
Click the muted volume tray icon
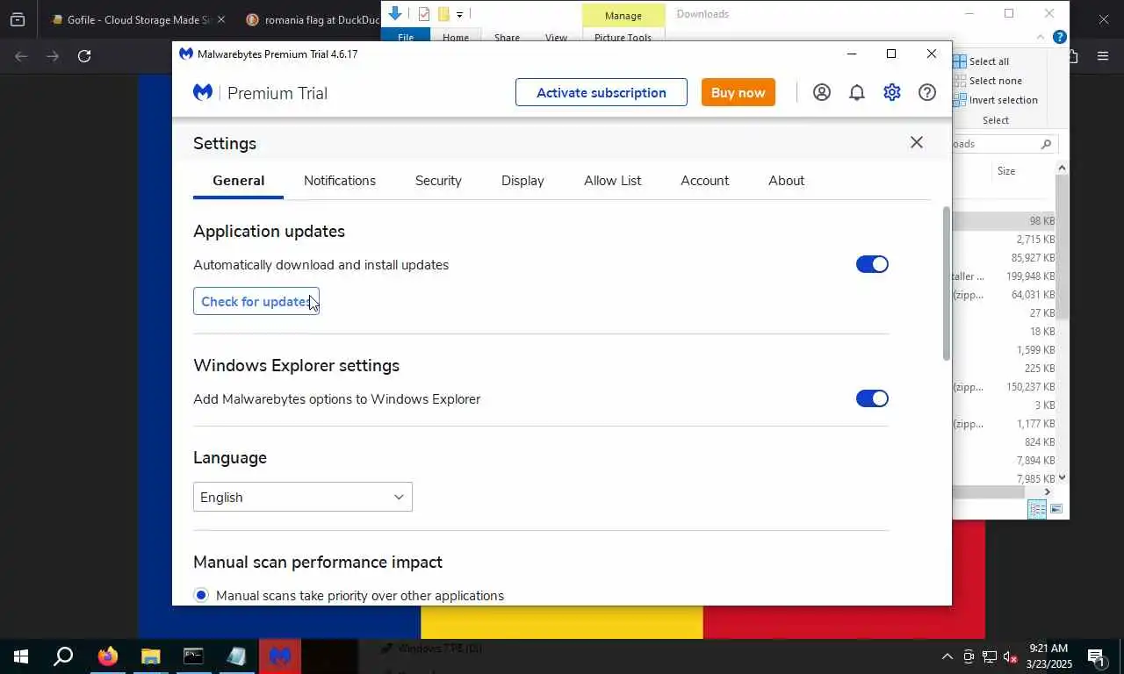click(1010, 656)
